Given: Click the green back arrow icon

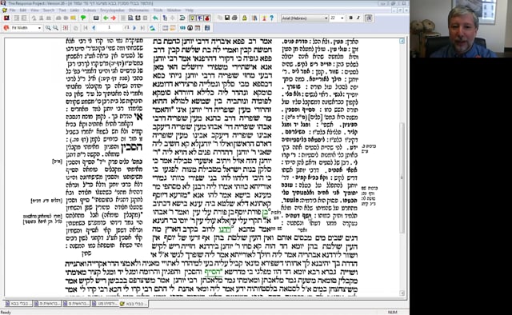Looking at the screenshot, I should [x=106, y=18].
